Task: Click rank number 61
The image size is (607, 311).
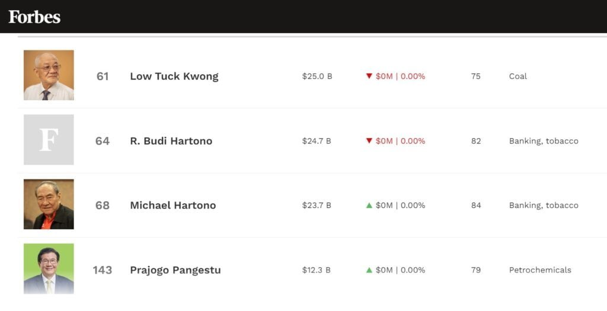Action: click(103, 76)
